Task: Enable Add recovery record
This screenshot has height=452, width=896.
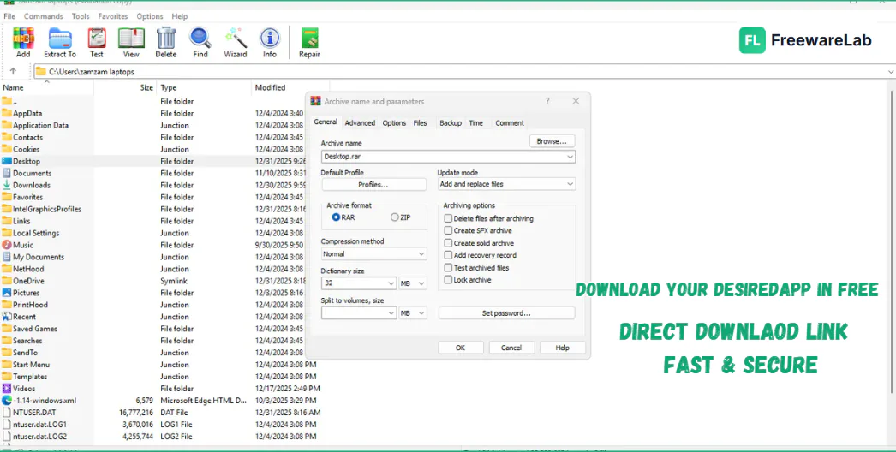Action: click(x=448, y=255)
